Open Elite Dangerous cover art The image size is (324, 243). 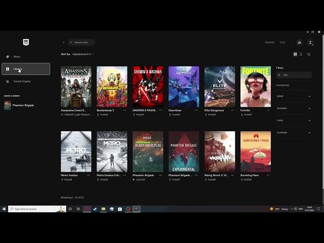[x=220, y=87]
